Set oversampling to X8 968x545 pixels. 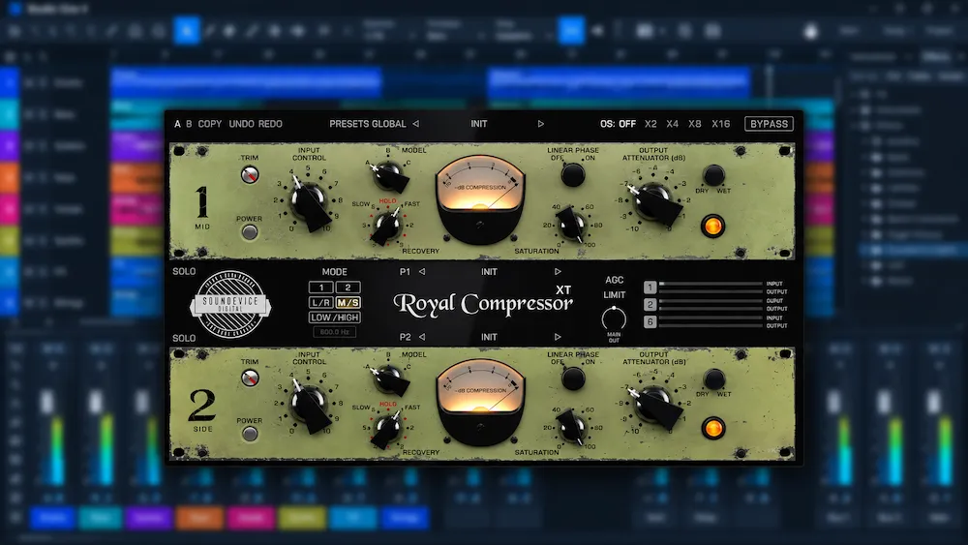point(694,124)
